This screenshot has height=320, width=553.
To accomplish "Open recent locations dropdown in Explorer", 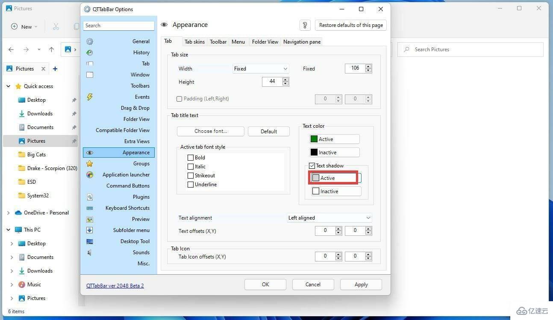I will tap(39, 50).
